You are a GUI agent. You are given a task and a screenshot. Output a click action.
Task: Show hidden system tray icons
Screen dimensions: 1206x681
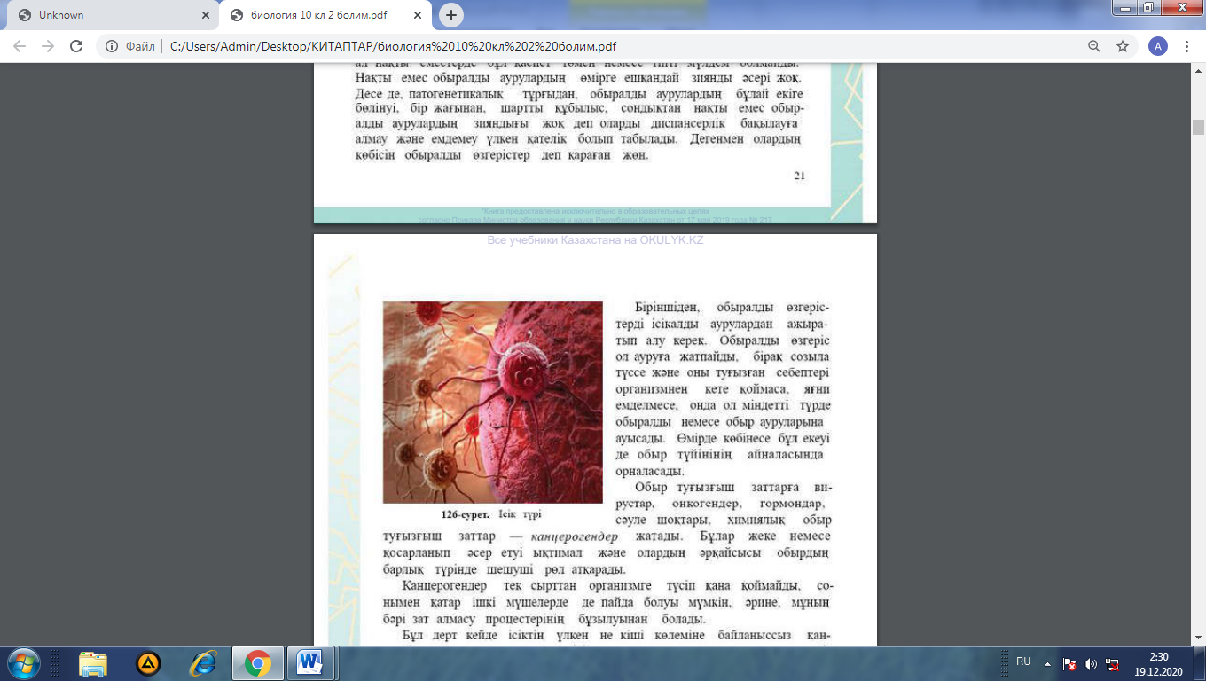click(x=1047, y=662)
